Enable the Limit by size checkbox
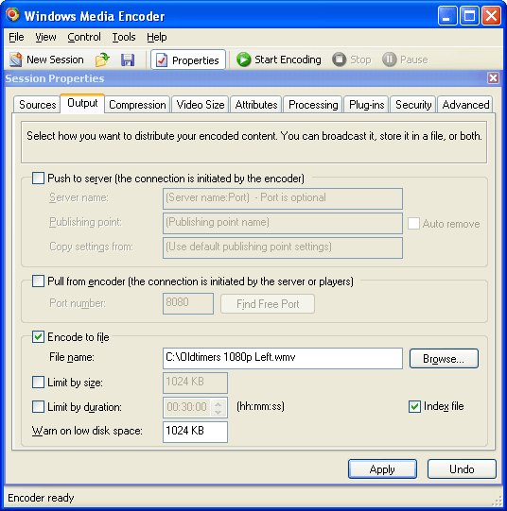The width and height of the screenshot is (507, 511). click(x=38, y=382)
